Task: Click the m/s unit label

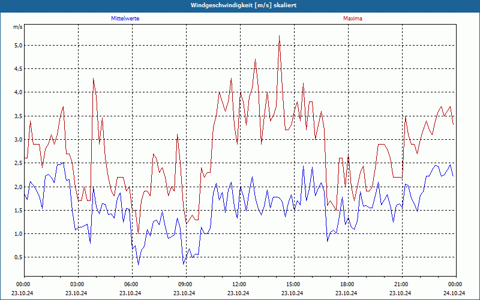Action: [x=18, y=27]
